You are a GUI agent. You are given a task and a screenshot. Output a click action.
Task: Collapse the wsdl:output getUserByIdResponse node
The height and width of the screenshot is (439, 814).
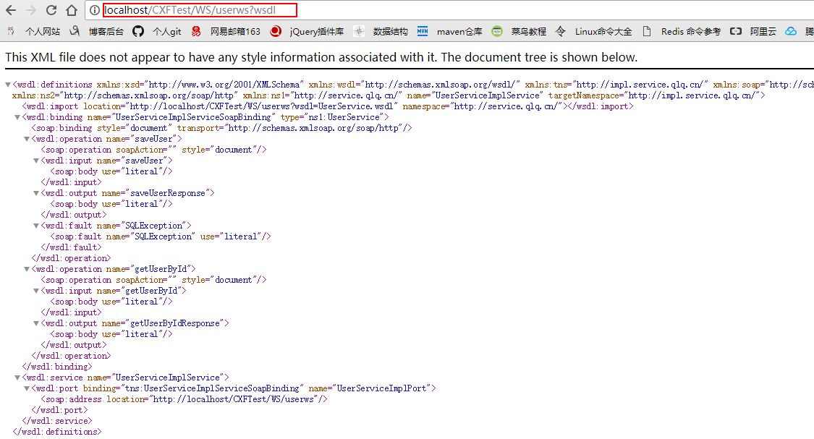[36, 323]
